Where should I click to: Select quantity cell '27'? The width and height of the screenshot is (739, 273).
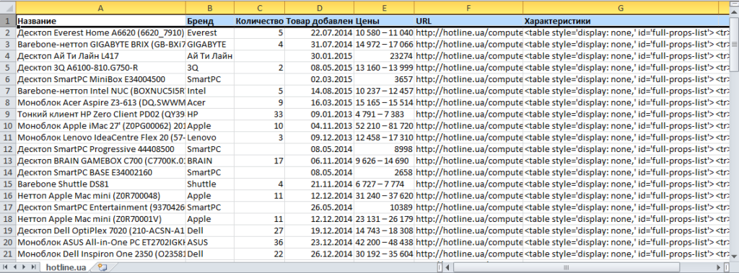259,231
